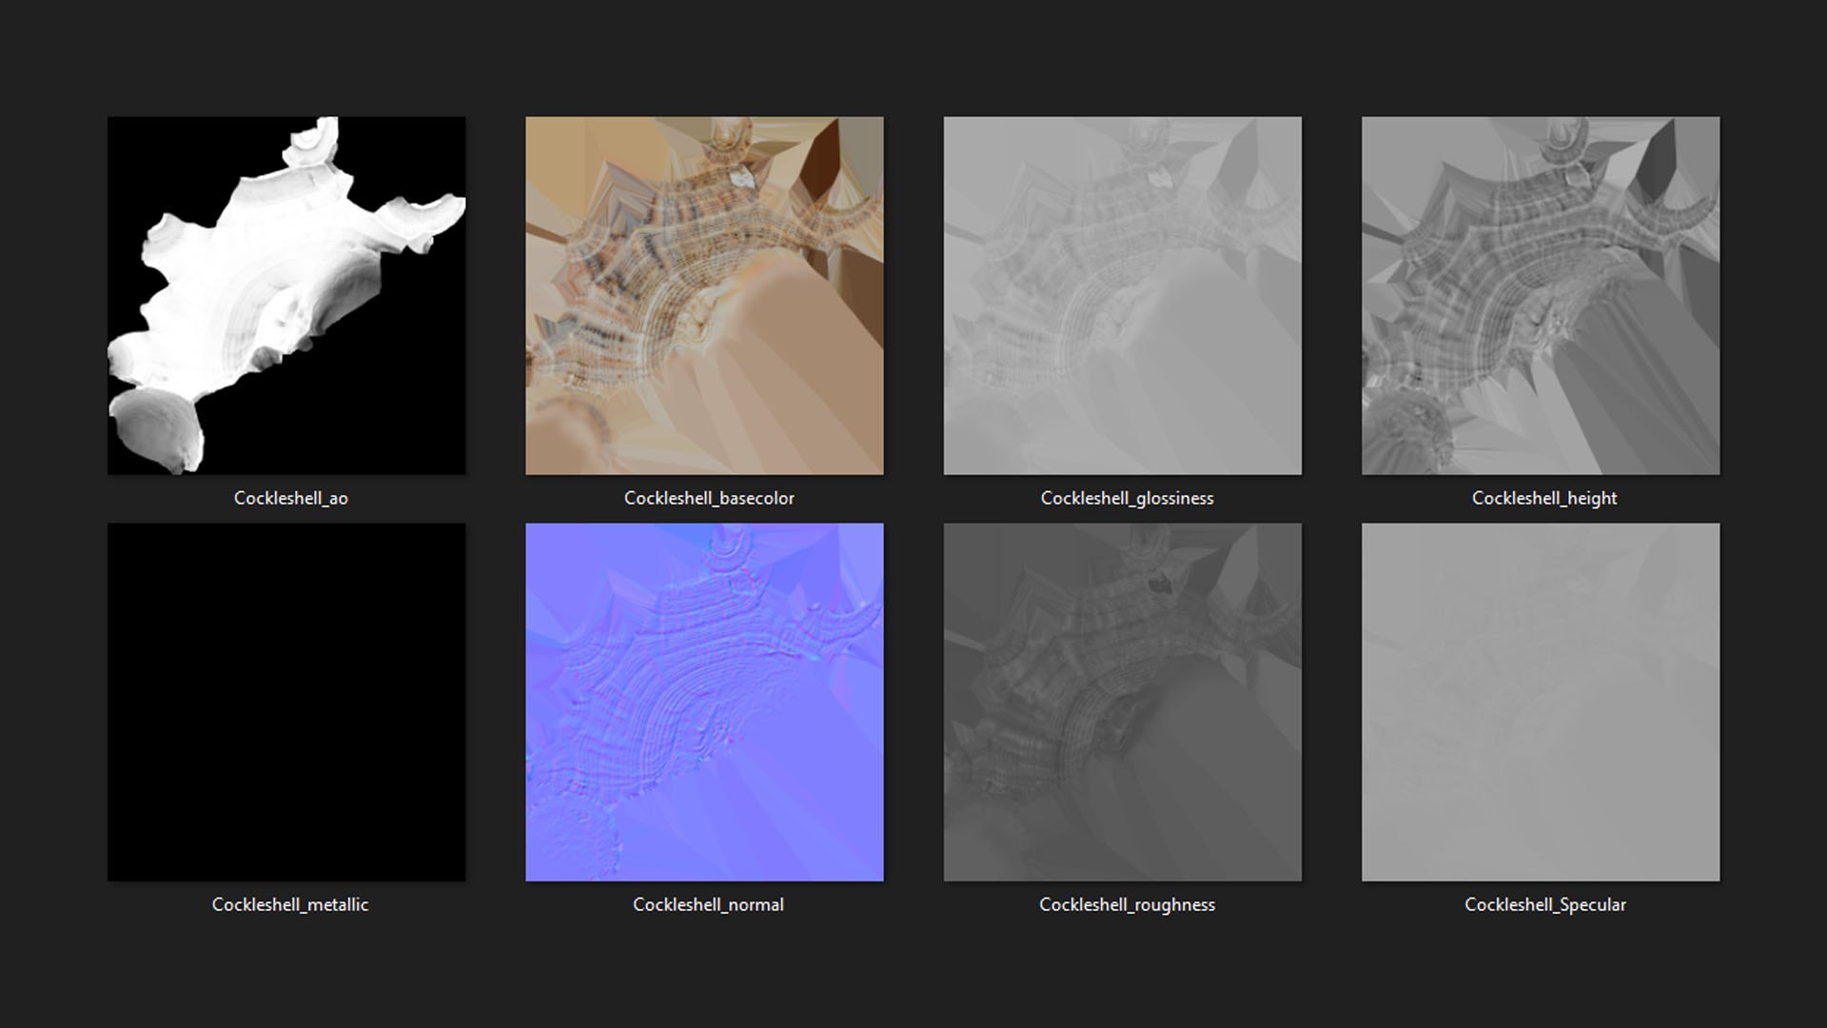Select the black Cockleshell_metallic thumbnail
This screenshot has width=1827, height=1028.
286,702
